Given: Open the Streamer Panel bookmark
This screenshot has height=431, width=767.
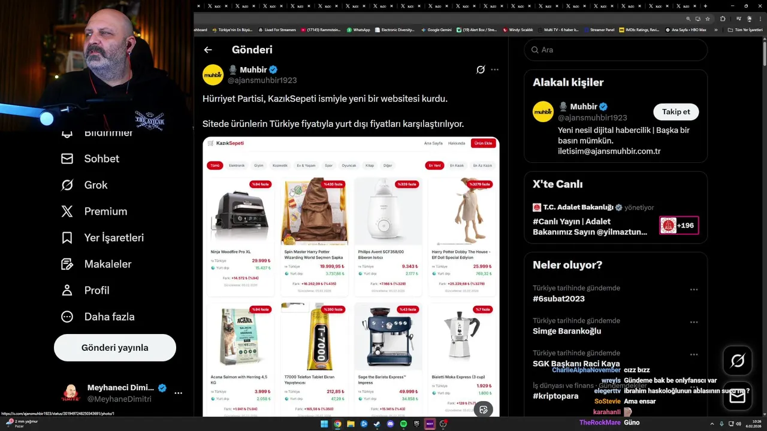Looking at the screenshot, I should 599,30.
